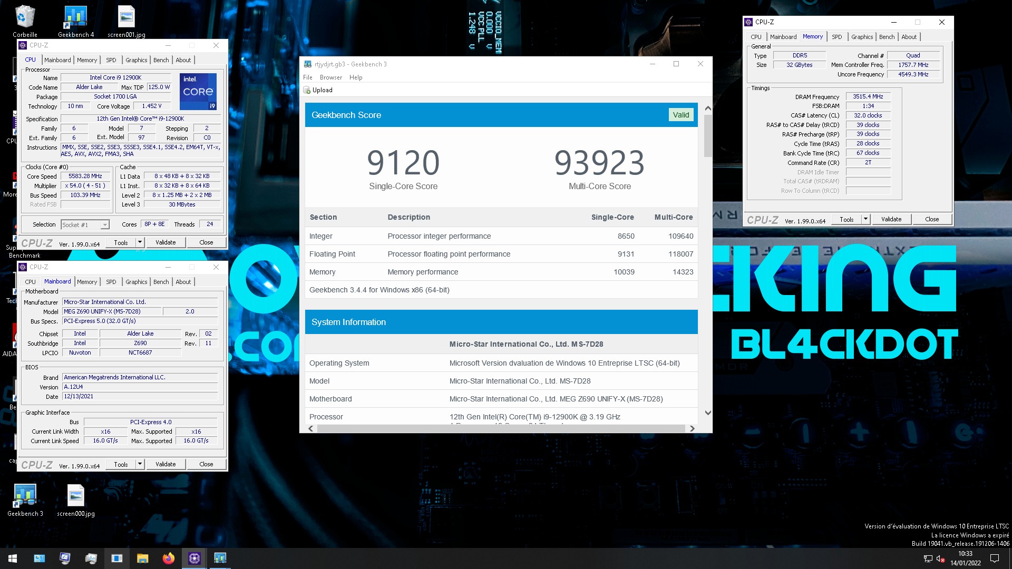The width and height of the screenshot is (1012, 569).
Task: Click the MEG Z690 UNIFY-X model field
Action: point(112,311)
